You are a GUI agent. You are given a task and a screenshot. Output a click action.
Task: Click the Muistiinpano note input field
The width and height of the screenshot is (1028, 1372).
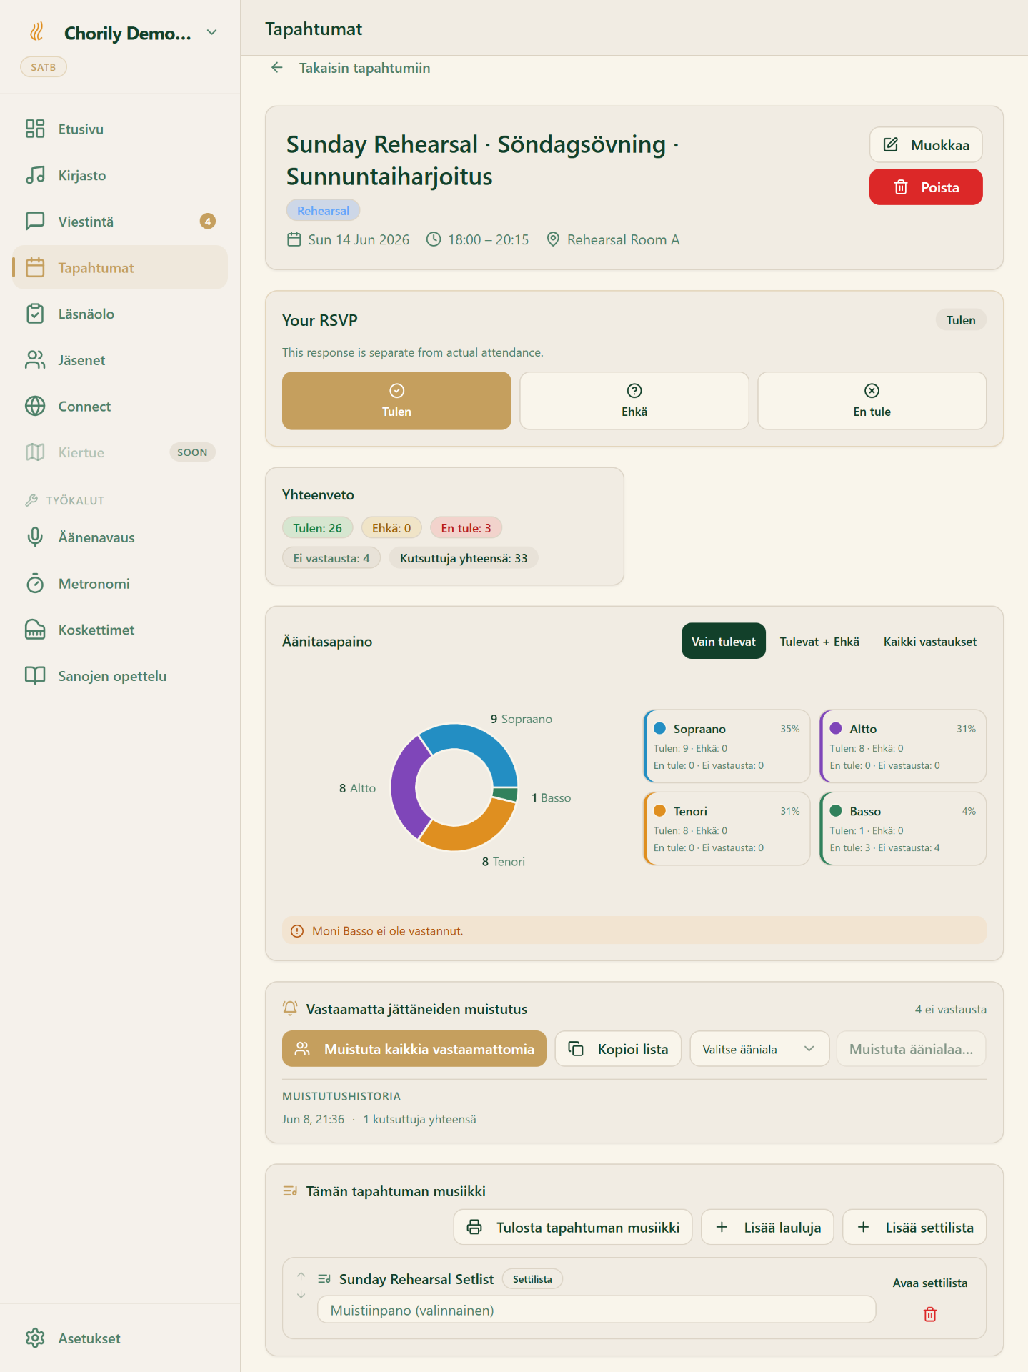[597, 1310]
